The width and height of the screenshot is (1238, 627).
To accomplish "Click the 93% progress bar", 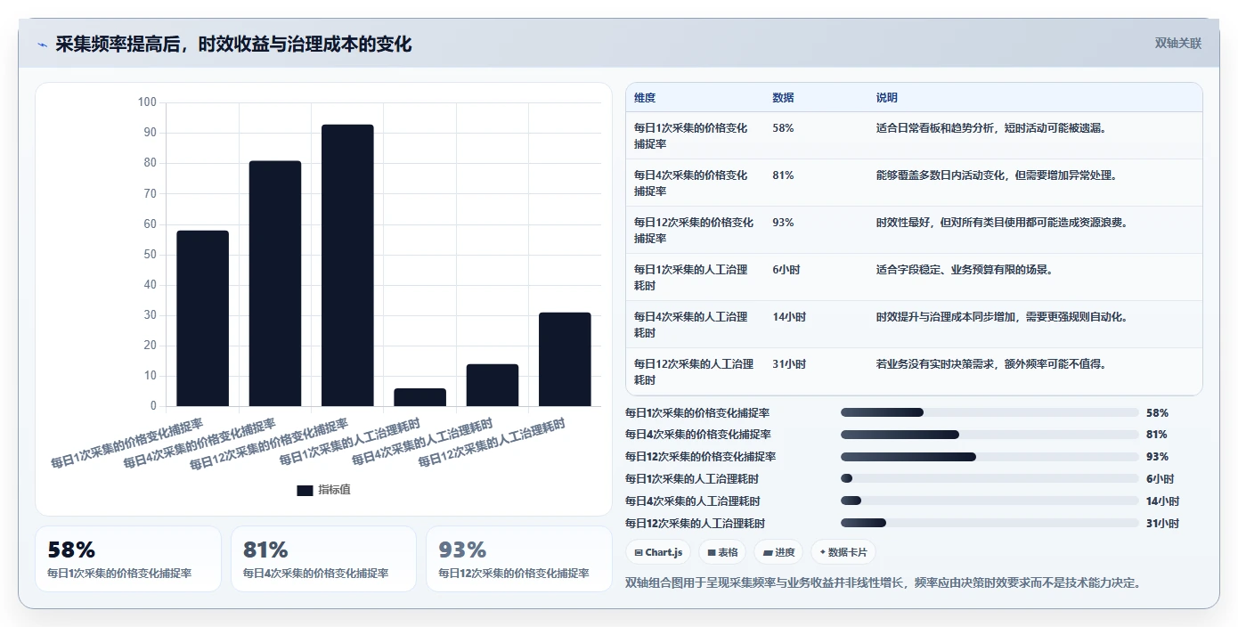I will point(990,457).
